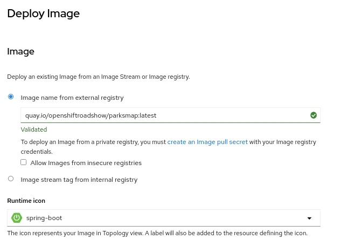Click the spring-boot text in the Runtime icon selector

(x=44, y=218)
